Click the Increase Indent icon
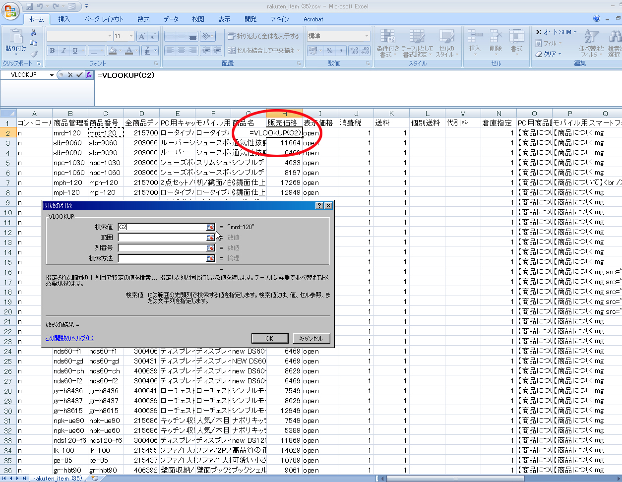 217,51
